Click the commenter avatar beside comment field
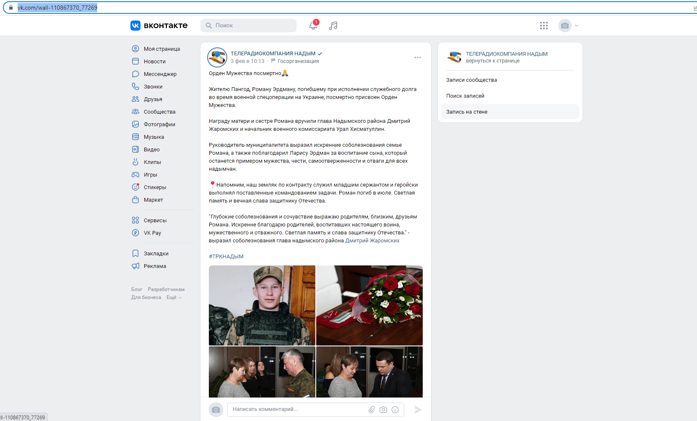 216,410
